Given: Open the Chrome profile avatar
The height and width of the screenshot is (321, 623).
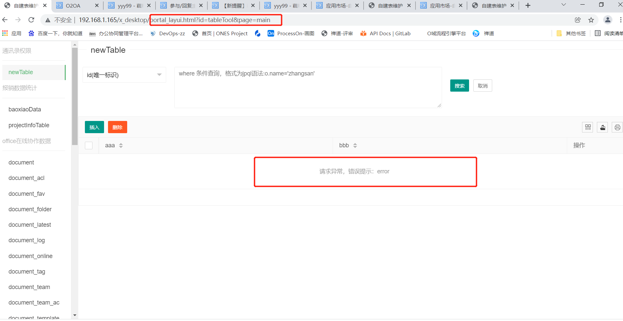Looking at the screenshot, I should tap(608, 20).
